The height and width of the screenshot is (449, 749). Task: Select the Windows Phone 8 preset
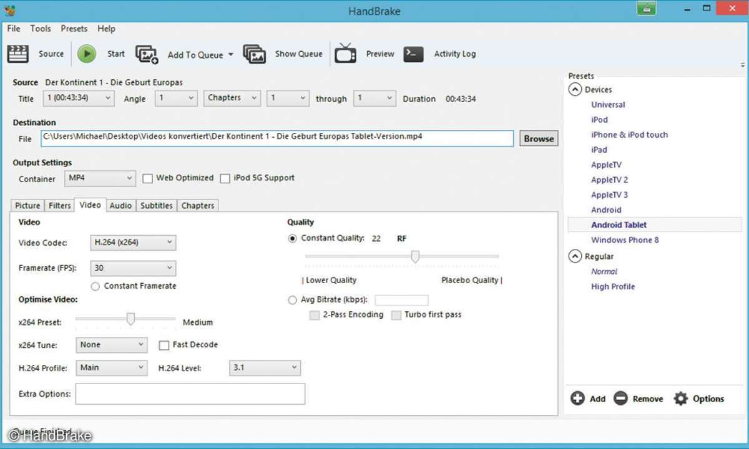(x=625, y=240)
